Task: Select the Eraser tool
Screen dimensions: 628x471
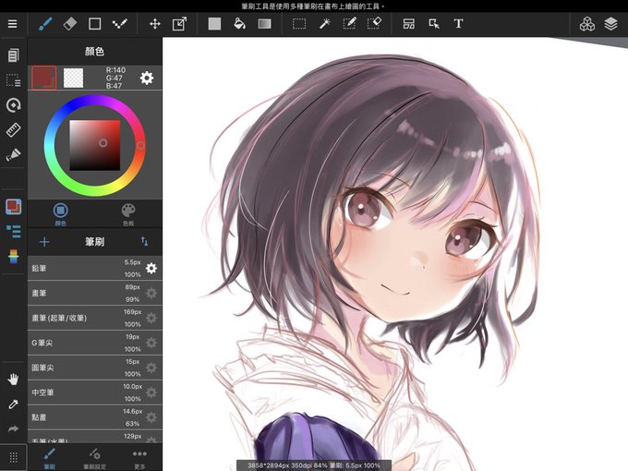Action: pyautogui.click(x=69, y=24)
